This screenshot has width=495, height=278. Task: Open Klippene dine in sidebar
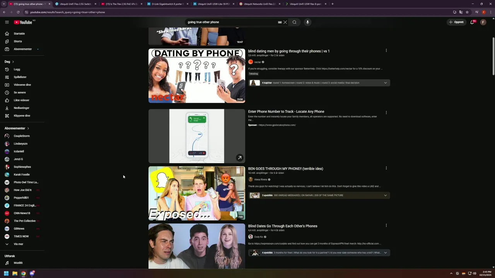click(22, 116)
